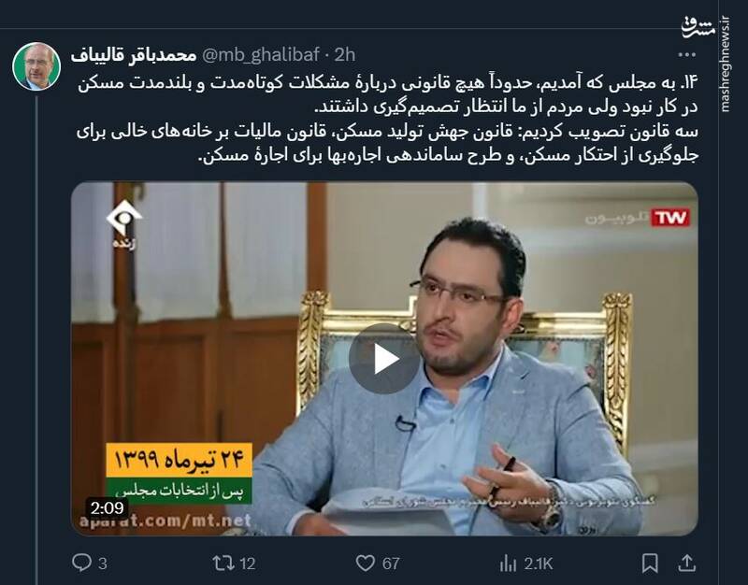Click the tweet text body
This screenshot has height=585, width=748.
pos(387,120)
